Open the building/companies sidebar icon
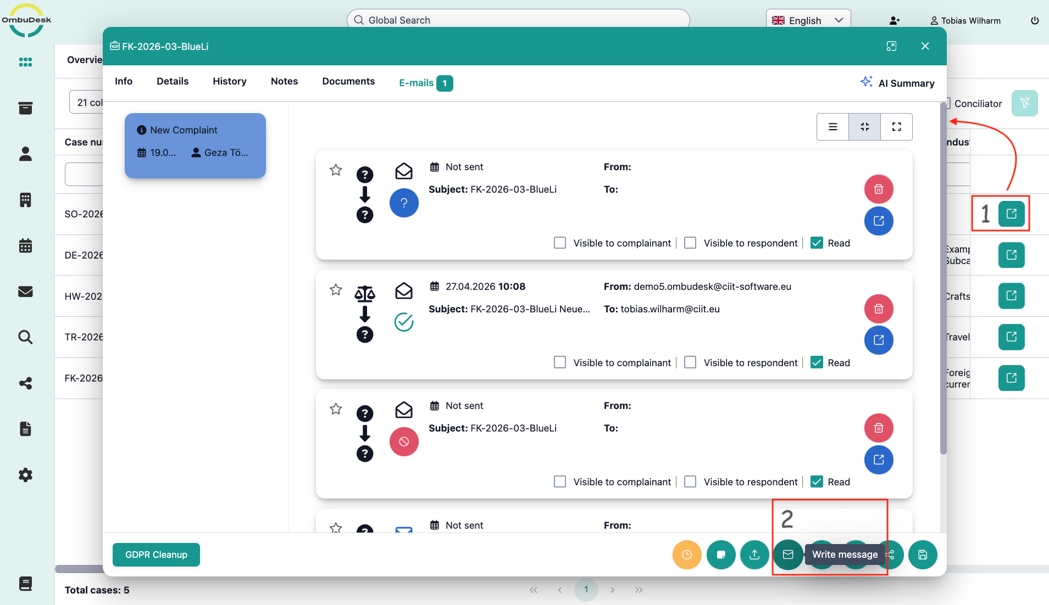 click(x=25, y=200)
